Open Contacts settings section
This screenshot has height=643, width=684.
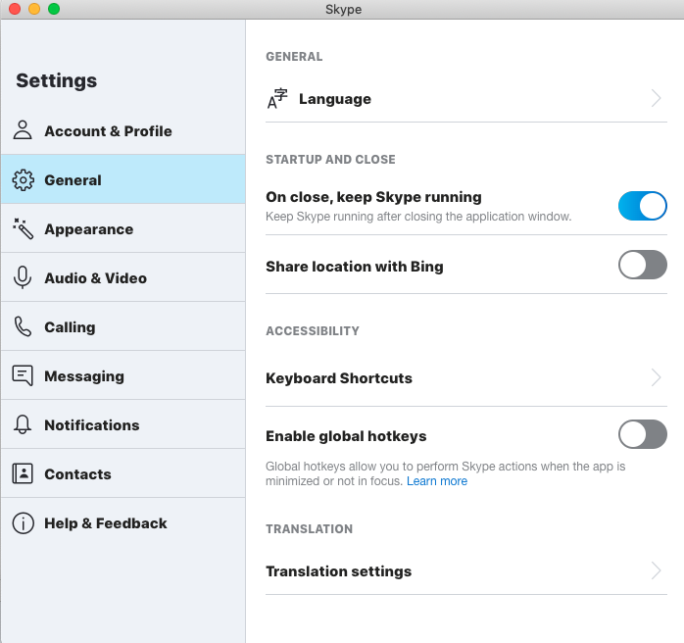[x=123, y=473]
